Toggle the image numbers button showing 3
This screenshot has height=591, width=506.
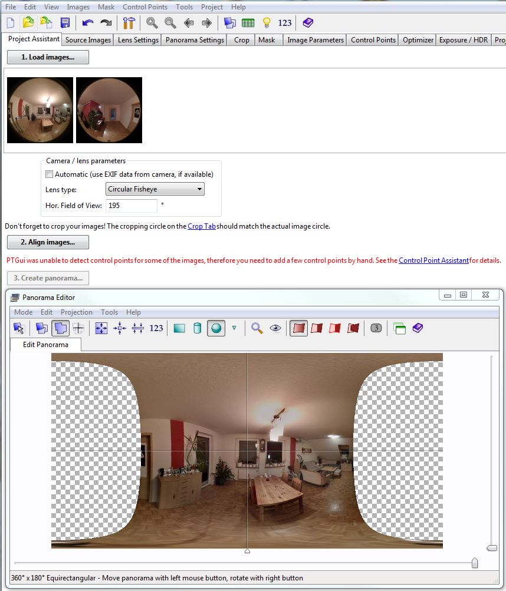(x=376, y=328)
